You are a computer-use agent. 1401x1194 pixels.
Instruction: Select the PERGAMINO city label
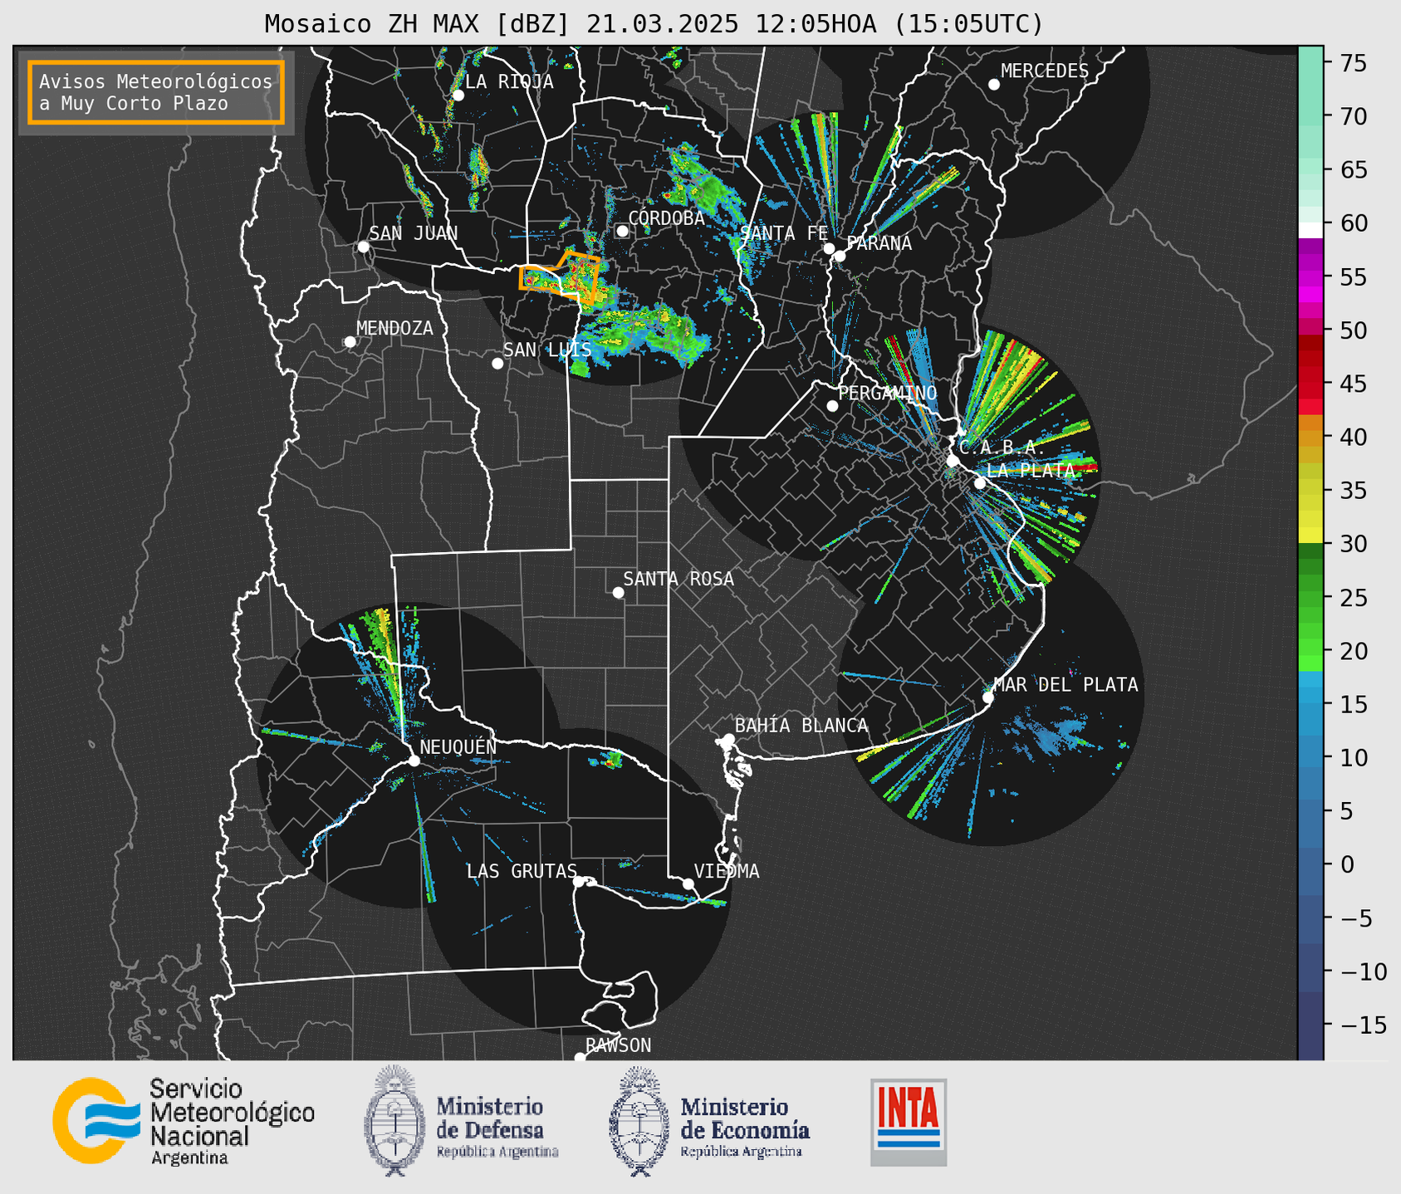pos(888,393)
